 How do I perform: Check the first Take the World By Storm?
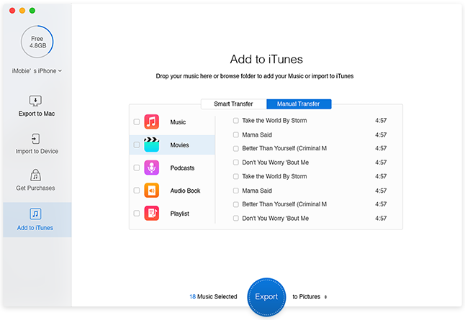point(236,121)
